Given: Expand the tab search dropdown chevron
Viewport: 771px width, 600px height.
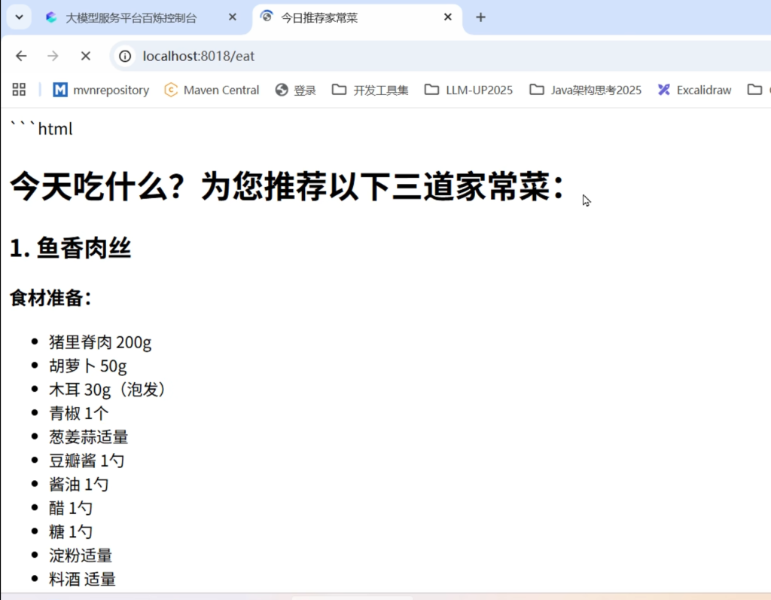Looking at the screenshot, I should [x=19, y=17].
